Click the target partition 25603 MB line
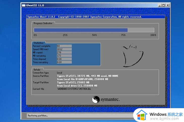 [73, 83]
